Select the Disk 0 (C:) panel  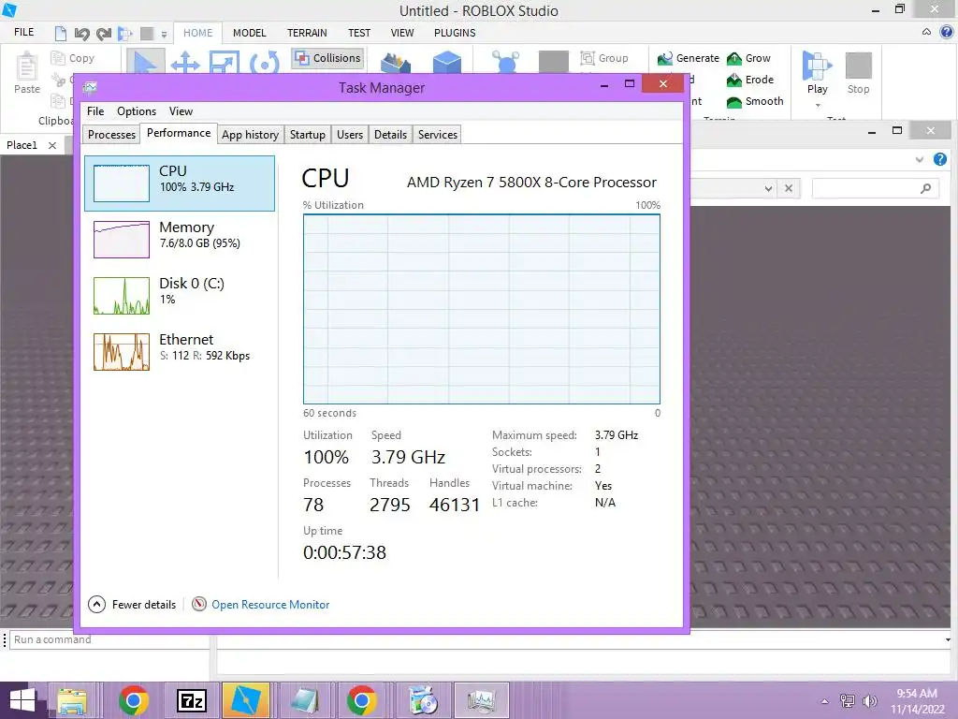point(180,295)
